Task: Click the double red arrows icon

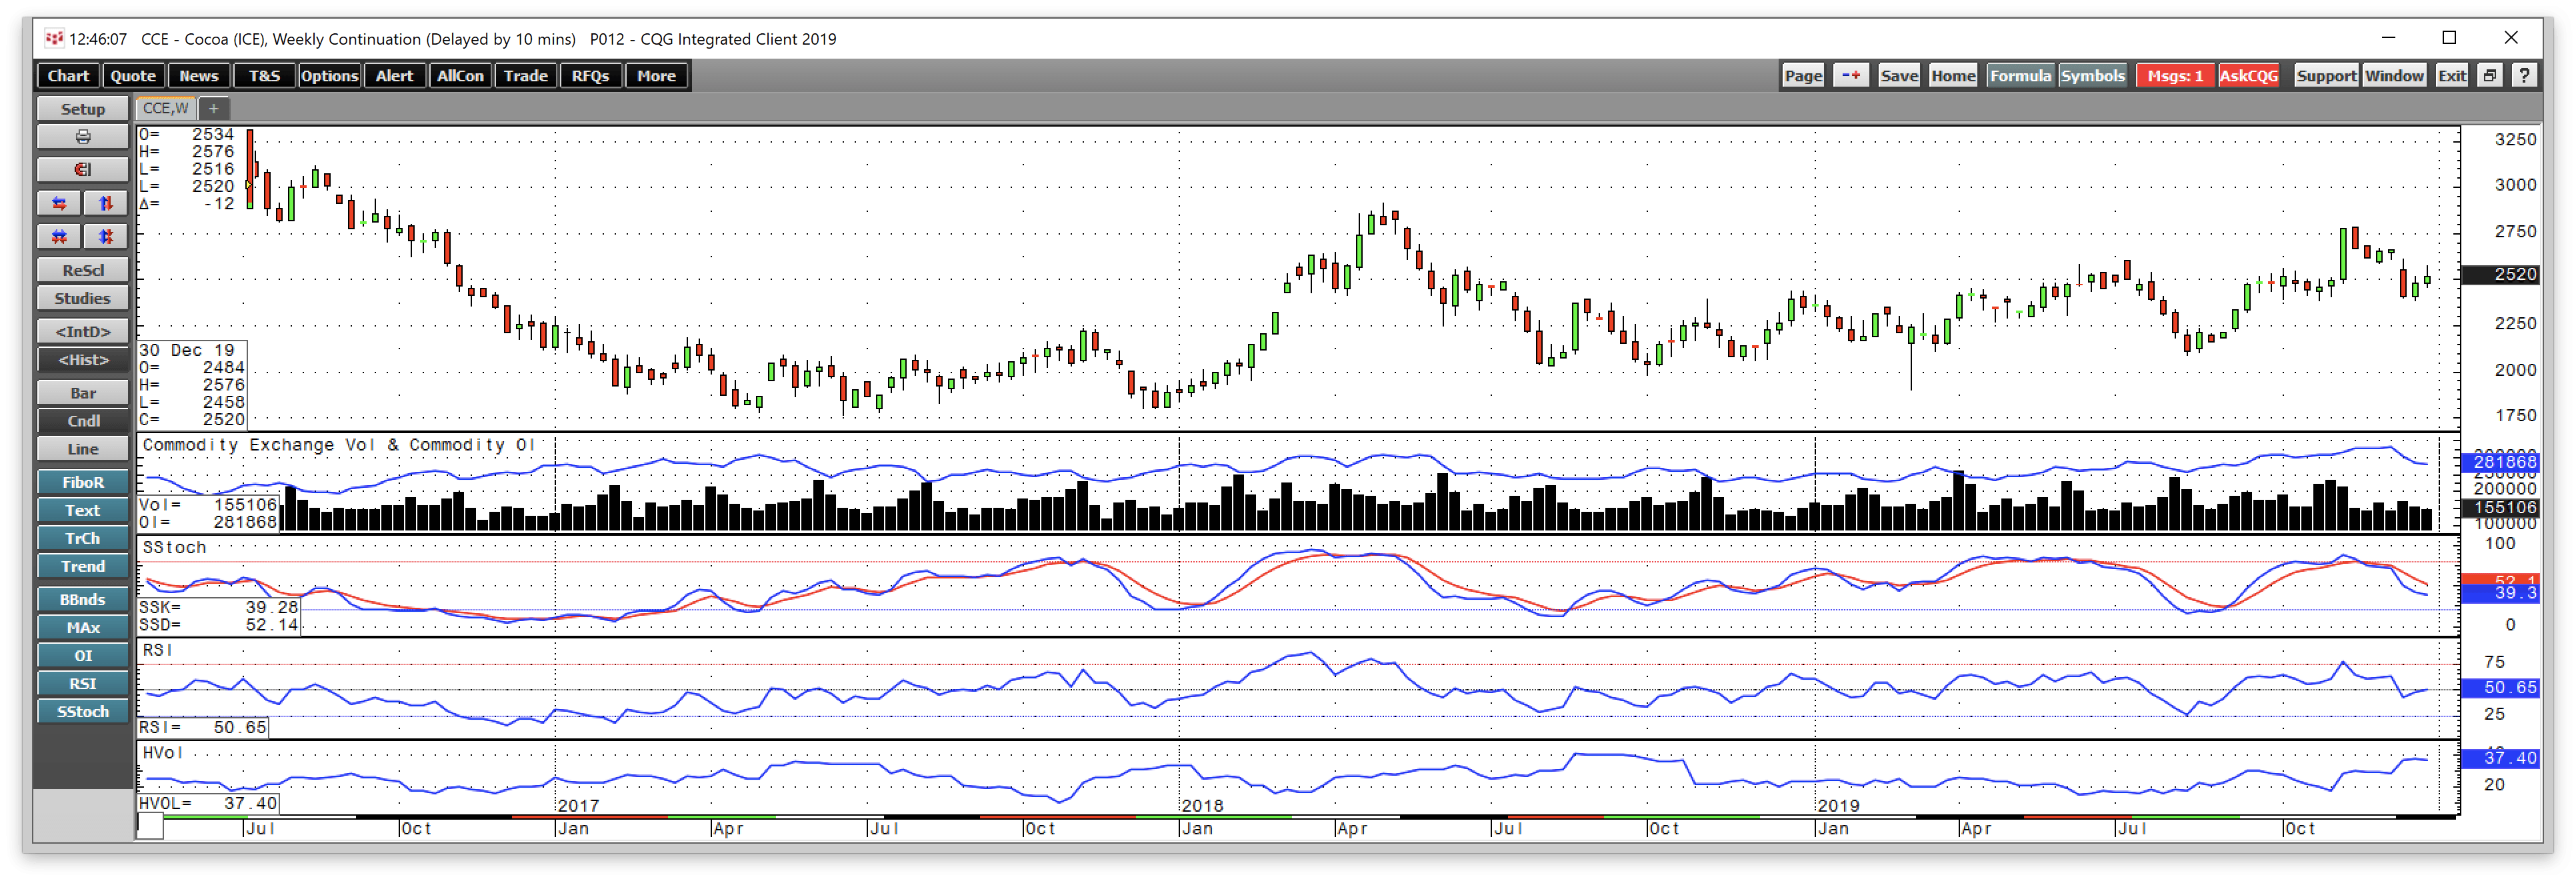Action: (57, 237)
